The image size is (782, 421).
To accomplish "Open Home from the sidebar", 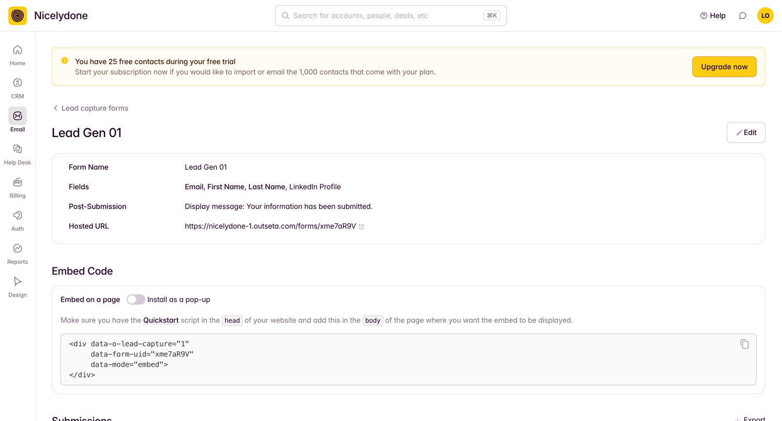I will pos(18,55).
